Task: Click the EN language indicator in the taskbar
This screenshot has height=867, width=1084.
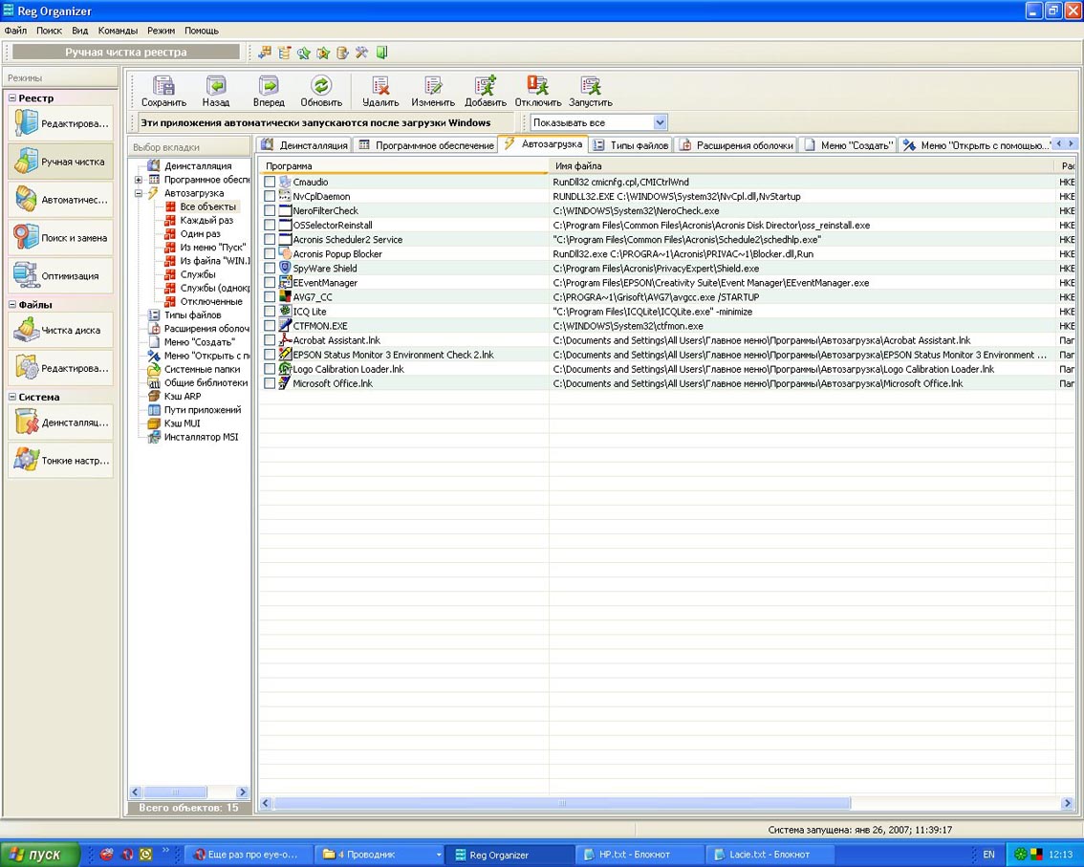Action: [x=988, y=855]
